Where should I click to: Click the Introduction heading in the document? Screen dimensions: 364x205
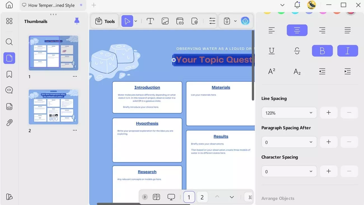147,87
